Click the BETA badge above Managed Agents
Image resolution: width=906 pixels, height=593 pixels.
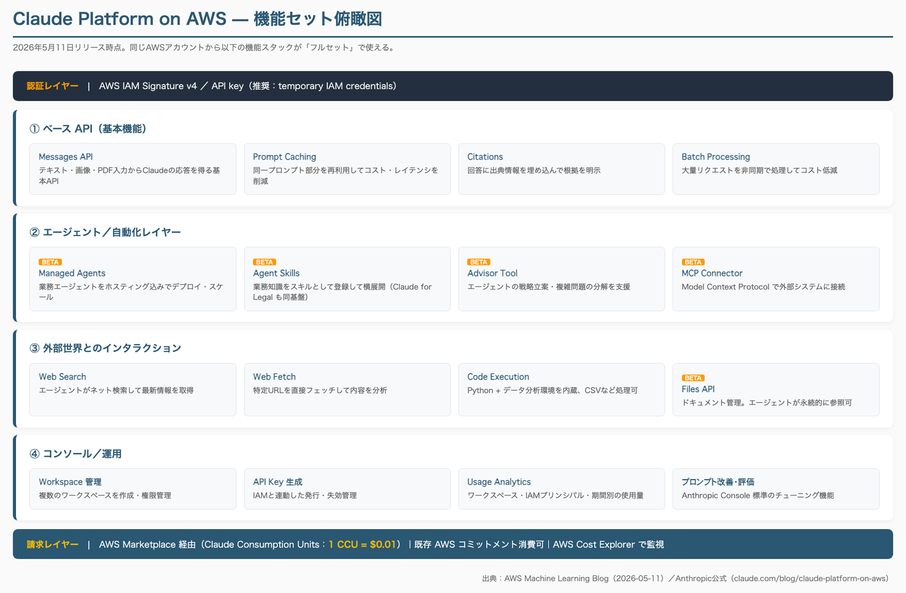coord(50,262)
